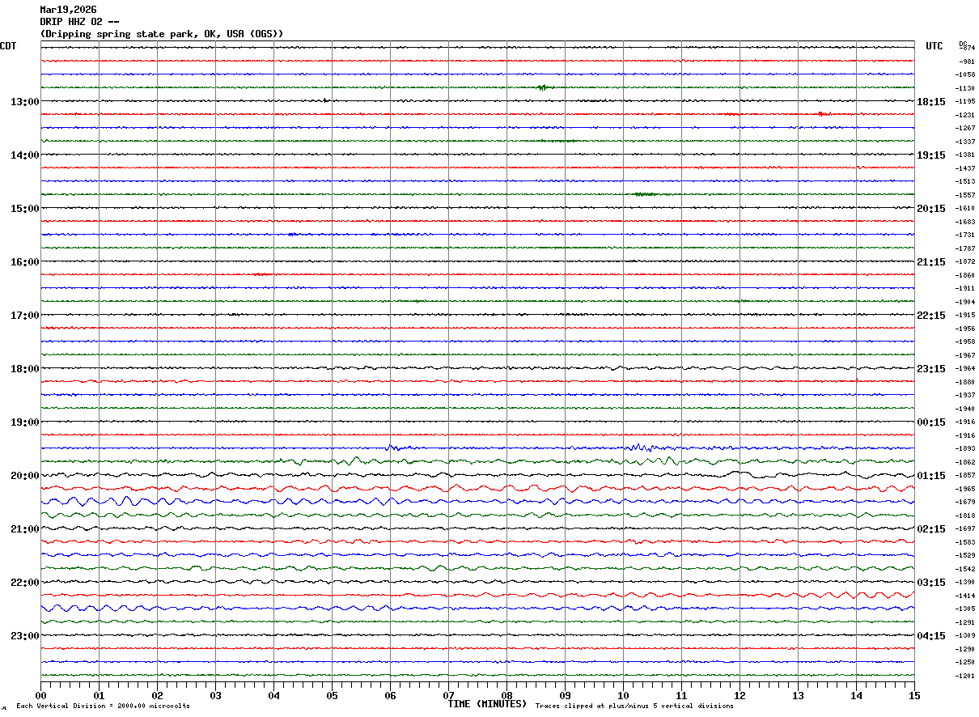The image size is (979, 717).
Task: Click the 23:00 CDT time label
Action: click(x=24, y=636)
